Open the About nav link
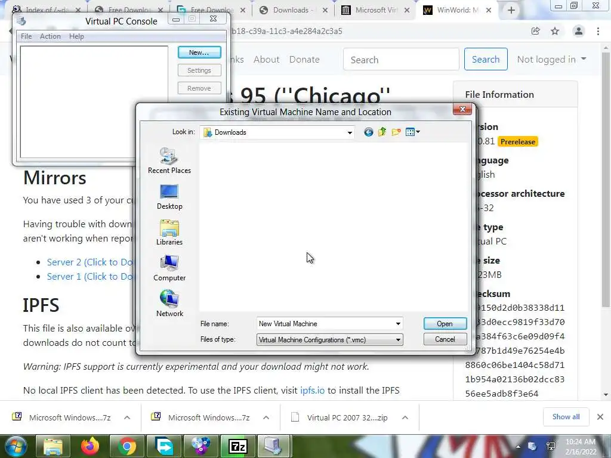Viewport: 611px width, 458px height. pyautogui.click(x=267, y=59)
